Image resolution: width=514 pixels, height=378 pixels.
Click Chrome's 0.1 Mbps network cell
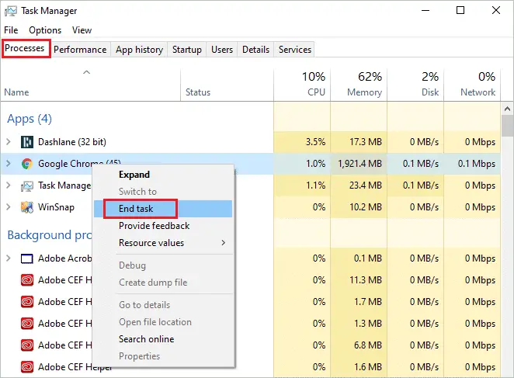click(472, 164)
